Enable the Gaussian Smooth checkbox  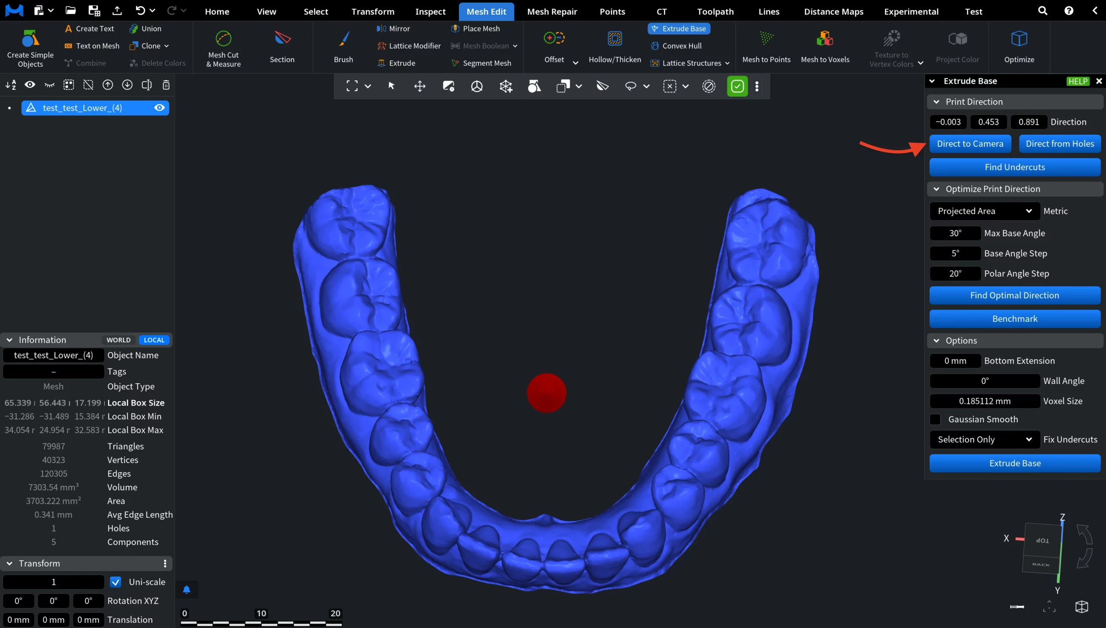(x=935, y=419)
